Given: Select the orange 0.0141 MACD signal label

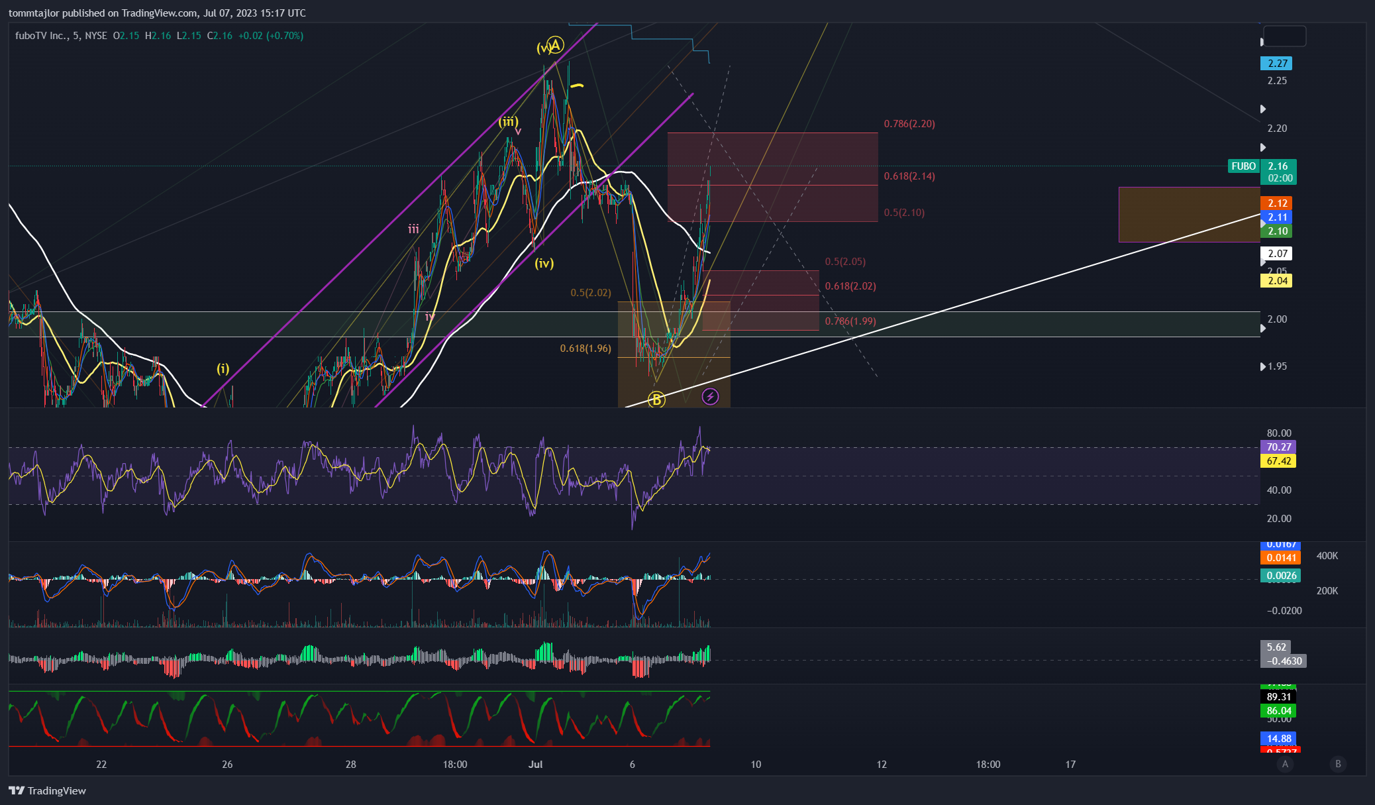Looking at the screenshot, I should tap(1280, 558).
